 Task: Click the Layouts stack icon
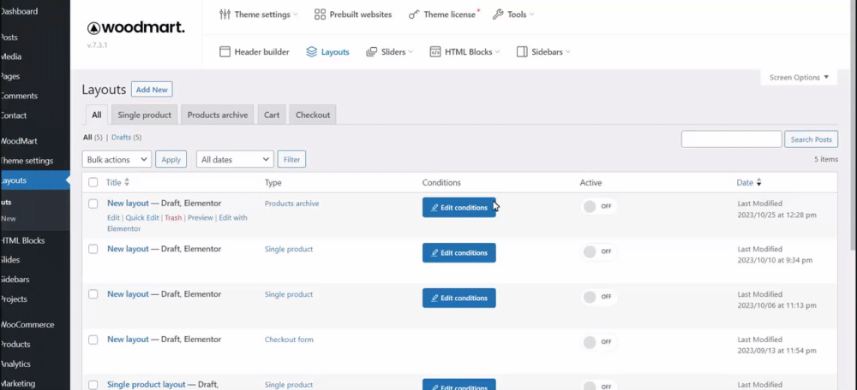312,52
